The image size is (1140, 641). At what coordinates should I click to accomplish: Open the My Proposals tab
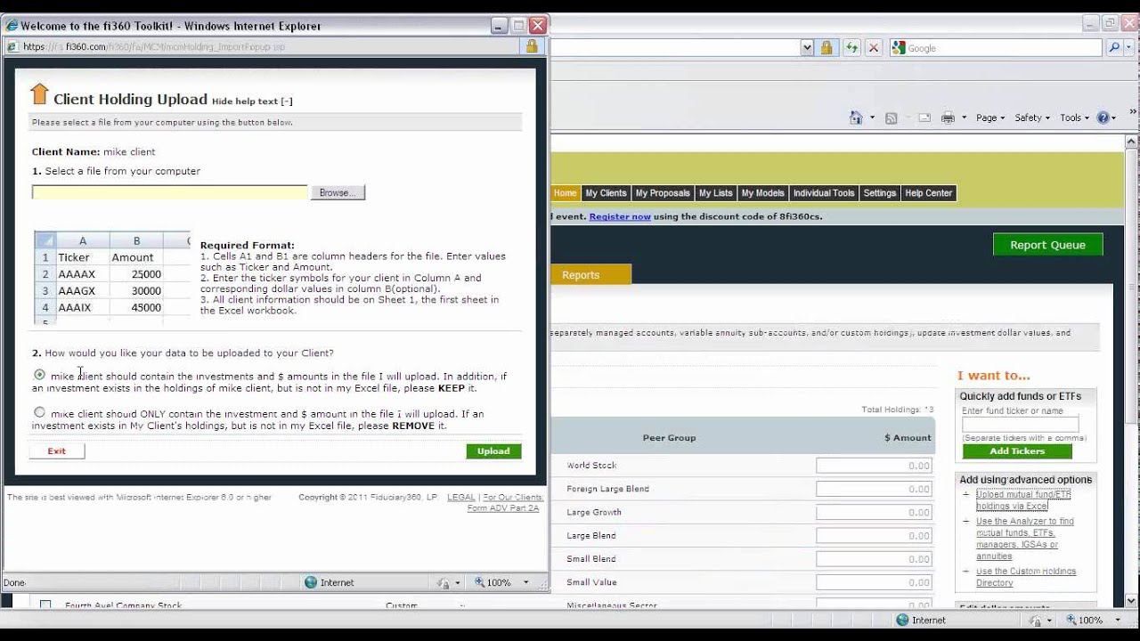pos(663,193)
